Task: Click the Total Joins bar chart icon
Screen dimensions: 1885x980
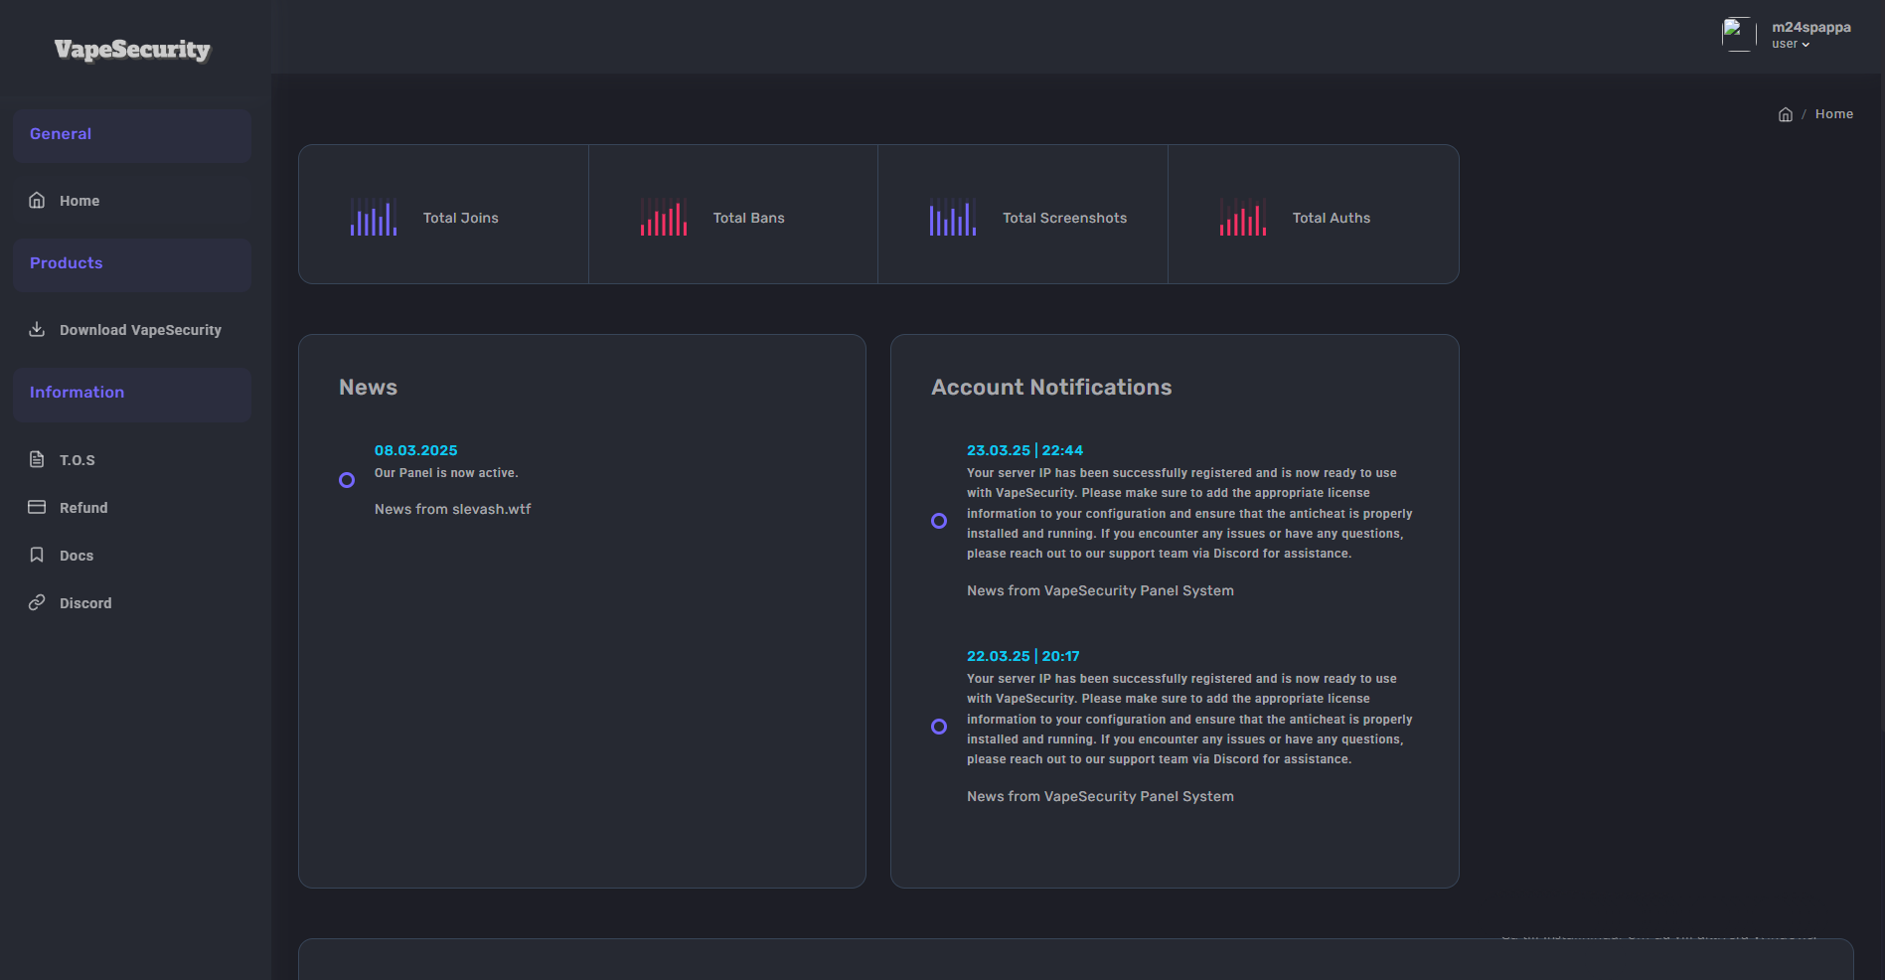Action: pyautogui.click(x=373, y=217)
